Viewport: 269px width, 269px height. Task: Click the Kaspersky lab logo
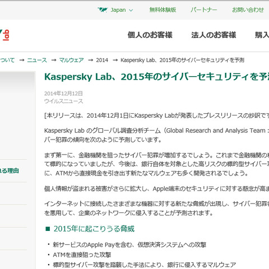pyautogui.click(x=4, y=35)
